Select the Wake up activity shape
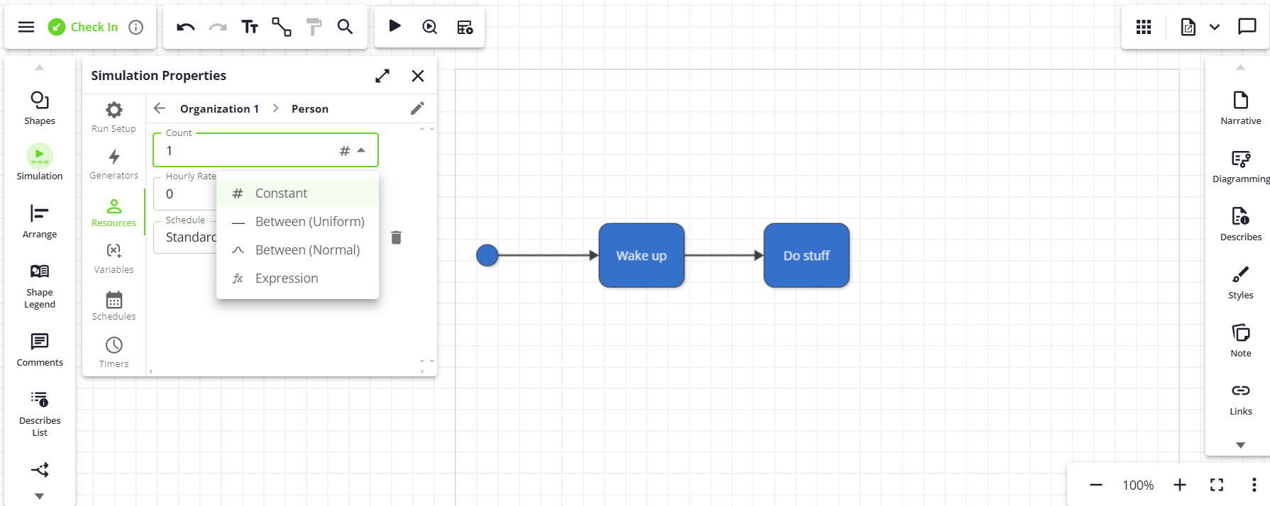The width and height of the screenshot is (1270, 506). point(641,255)
